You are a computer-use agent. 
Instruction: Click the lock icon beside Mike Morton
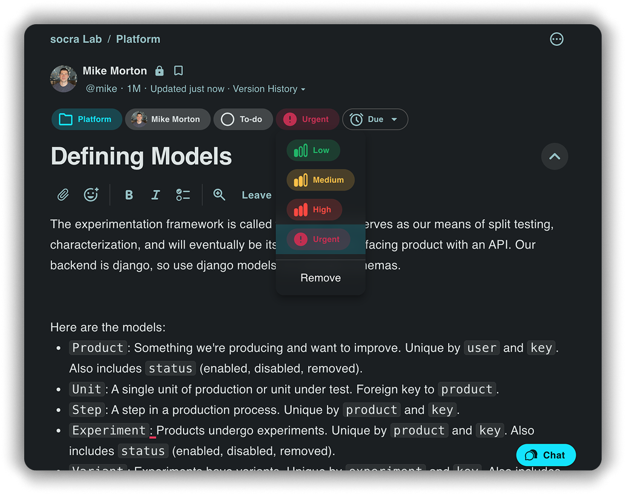pos(159,71)
